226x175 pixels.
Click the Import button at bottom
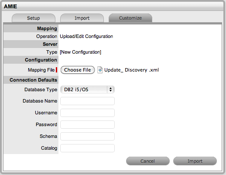[195, 161]
